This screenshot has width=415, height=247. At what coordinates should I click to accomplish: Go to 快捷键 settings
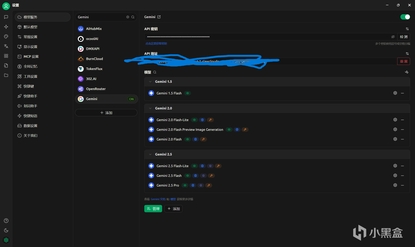click(x=42, y=86)
